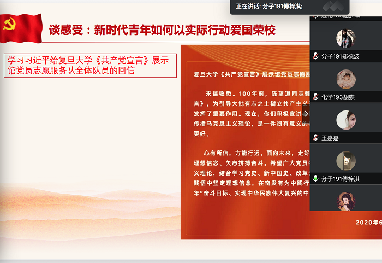Select the avatar of 化学193胡蝶
The width and height of the screenshot is (382, 263).
345,79
